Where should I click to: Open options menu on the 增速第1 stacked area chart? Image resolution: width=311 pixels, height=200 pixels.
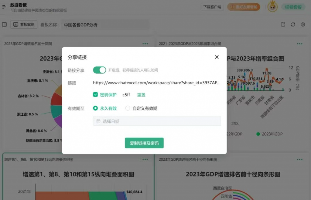(x=145, y=159)
